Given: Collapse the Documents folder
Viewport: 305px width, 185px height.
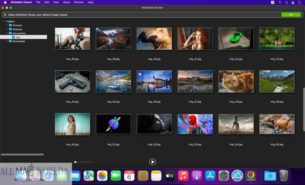Looking at the screenshot, I should pyautogui.click(x=7, y=33).
